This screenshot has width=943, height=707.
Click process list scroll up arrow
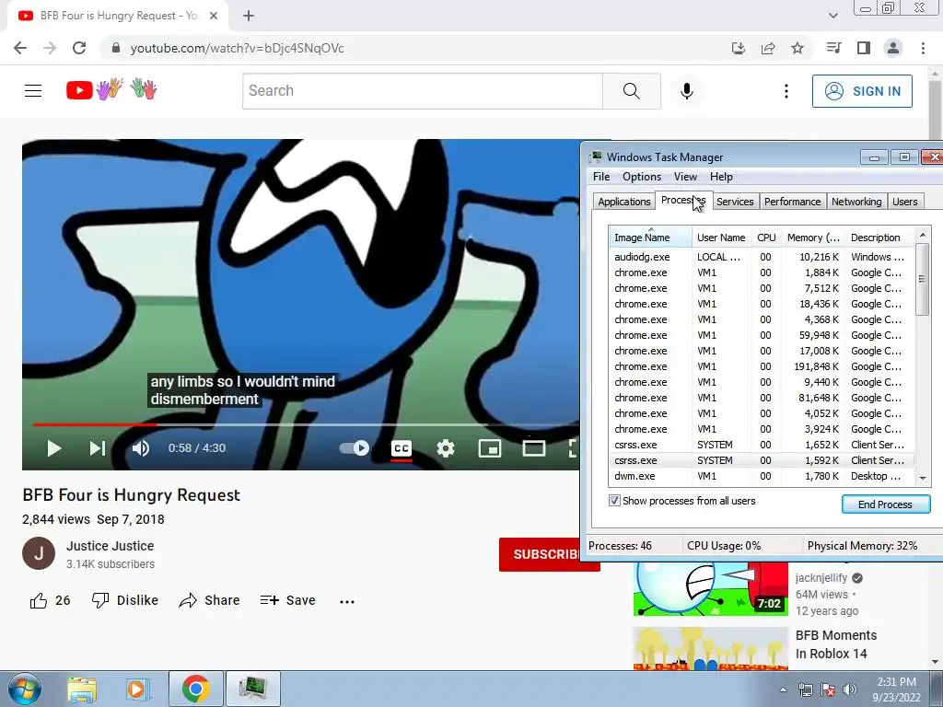pos(923,235)
